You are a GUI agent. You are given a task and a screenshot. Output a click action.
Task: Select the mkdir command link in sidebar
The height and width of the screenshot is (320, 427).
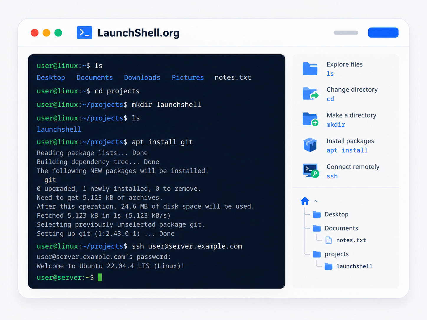click(x=336, y=125)
